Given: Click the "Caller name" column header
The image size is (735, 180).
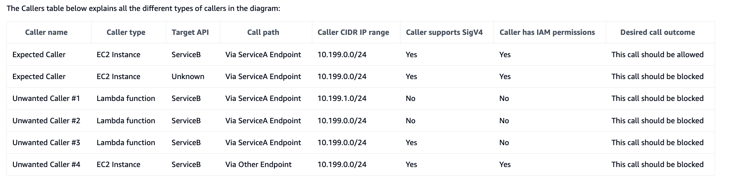Looking at the screenshot, I should [46, 32].
